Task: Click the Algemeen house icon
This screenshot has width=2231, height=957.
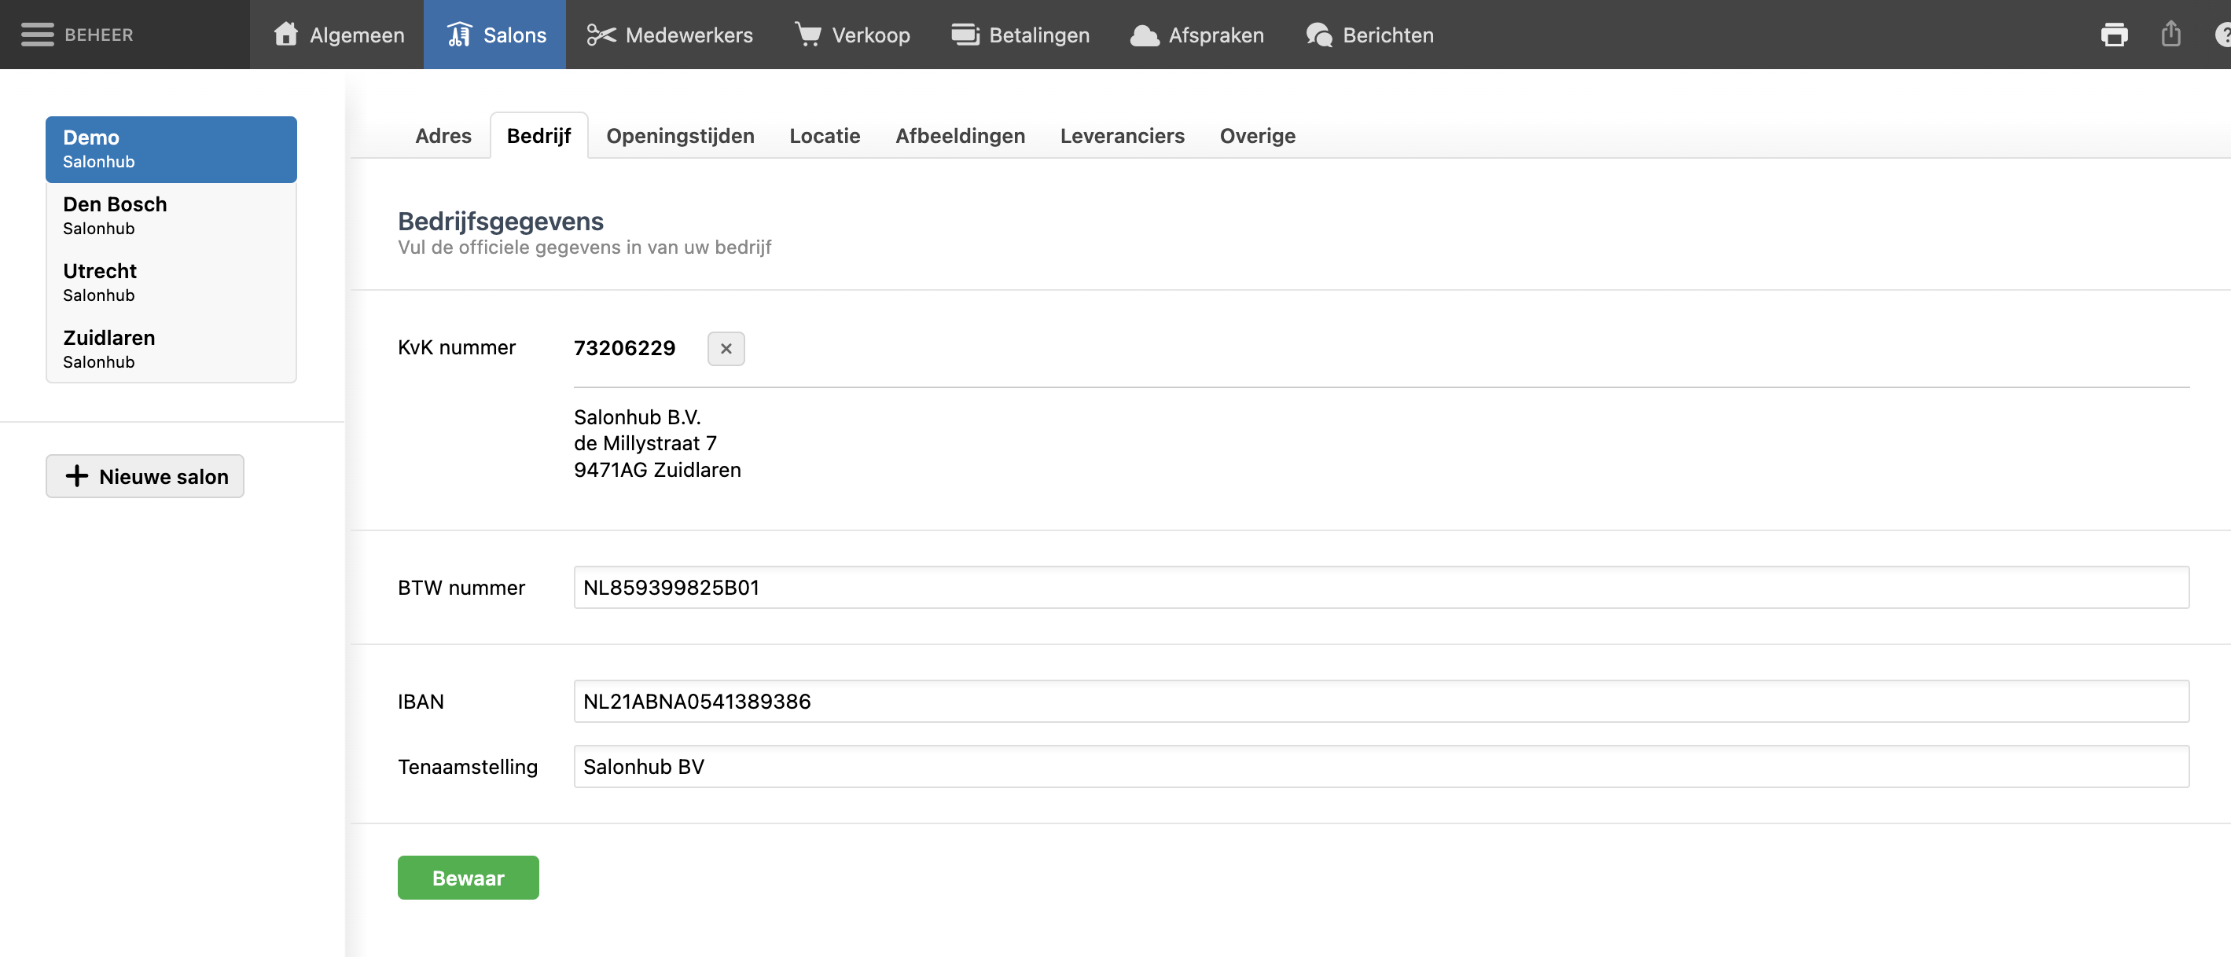Action: [x=286, y=35]
